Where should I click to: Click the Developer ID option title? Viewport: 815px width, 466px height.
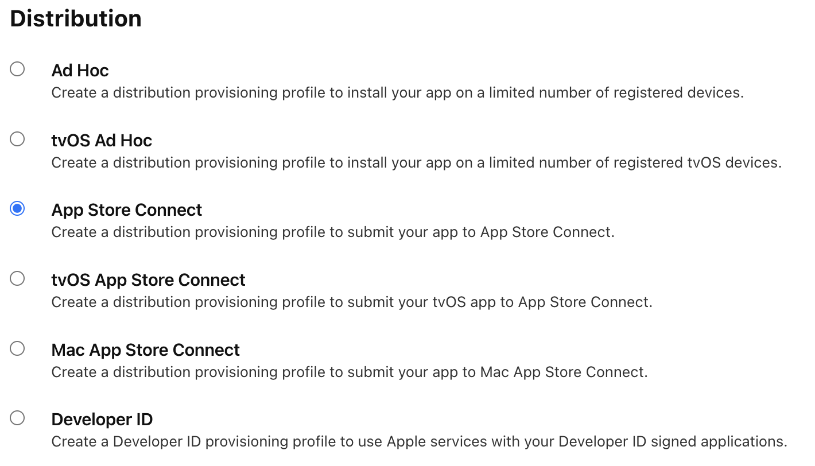pyautogui.click(x=102, y=420)
